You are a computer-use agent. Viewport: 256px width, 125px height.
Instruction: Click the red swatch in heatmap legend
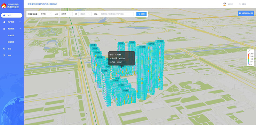(x=248, y=55)
